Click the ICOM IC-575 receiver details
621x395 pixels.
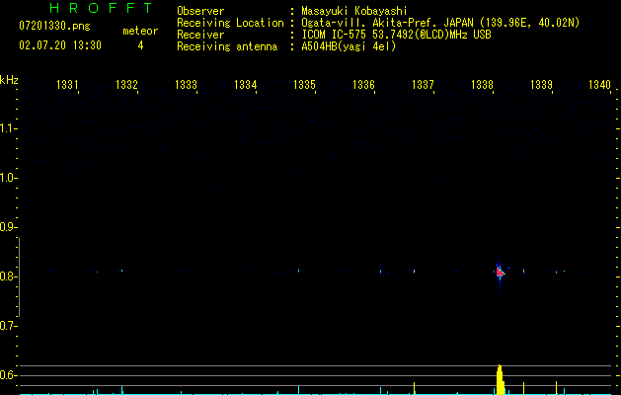tap(397, 35)
